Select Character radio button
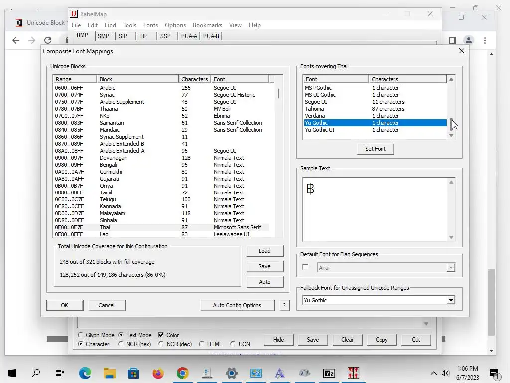 pyautogui.click(x=81, y=344)
